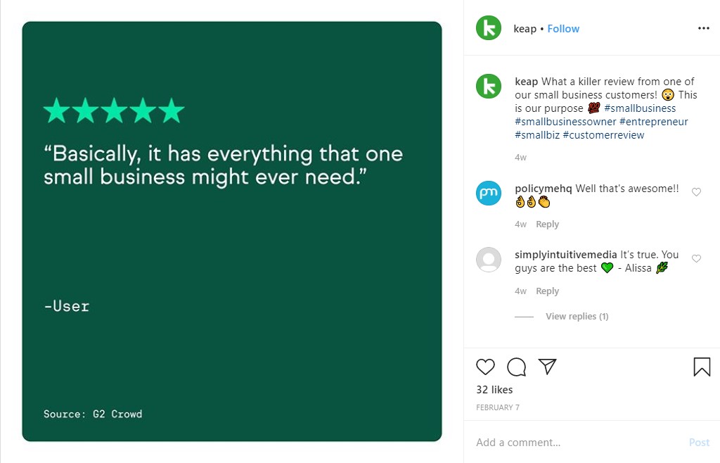This screenshot has width=720, height=463.
Task: Open simplyintuitivemedia default avatar
Action: pyautogui.click(x=489, y=260)
